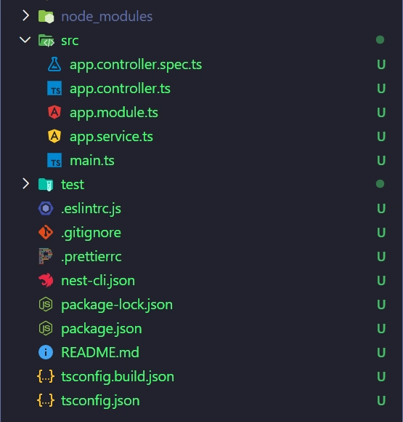
Task: Click the Prettier icon next to .prettierrc
Action: coord(46,256)
